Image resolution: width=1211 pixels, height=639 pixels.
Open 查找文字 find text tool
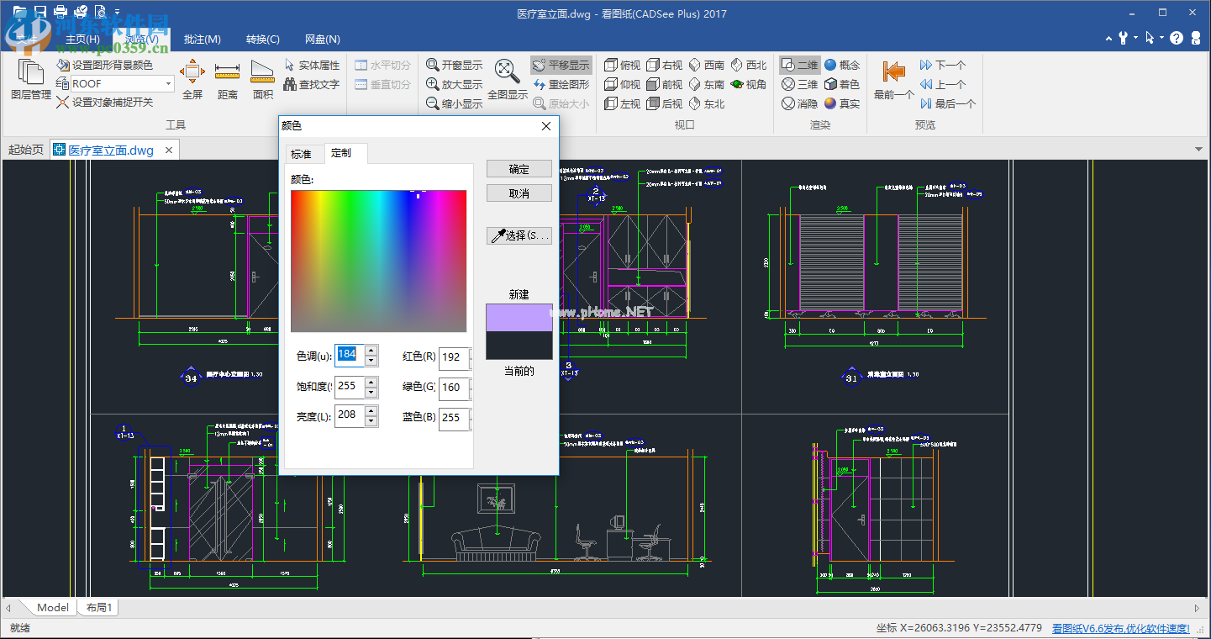tap(312, 84)
